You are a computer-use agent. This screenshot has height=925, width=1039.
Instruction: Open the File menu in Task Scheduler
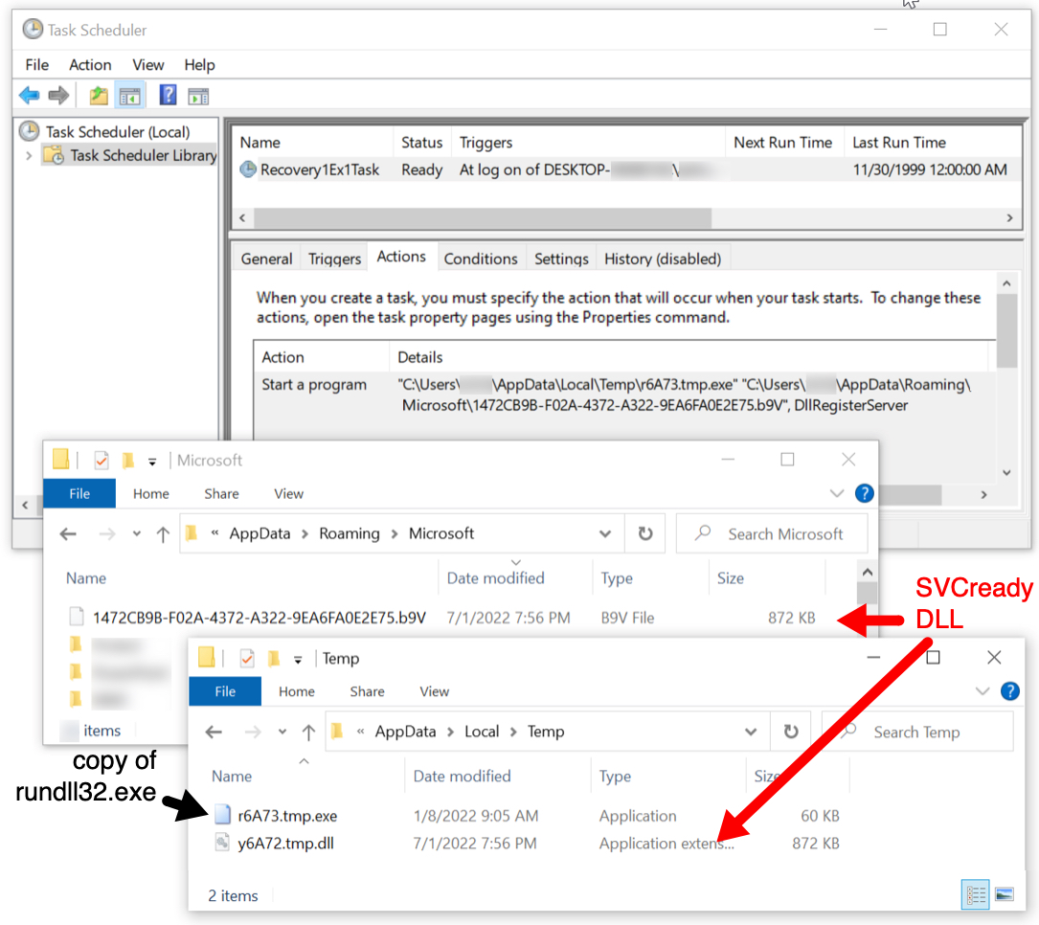click(x=37, y=65)
